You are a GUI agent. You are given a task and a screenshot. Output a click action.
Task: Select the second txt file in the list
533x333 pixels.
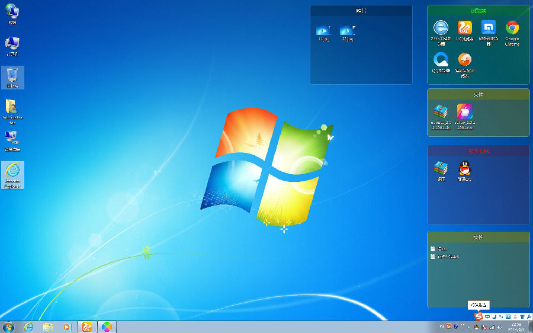[x=445, y=257]
